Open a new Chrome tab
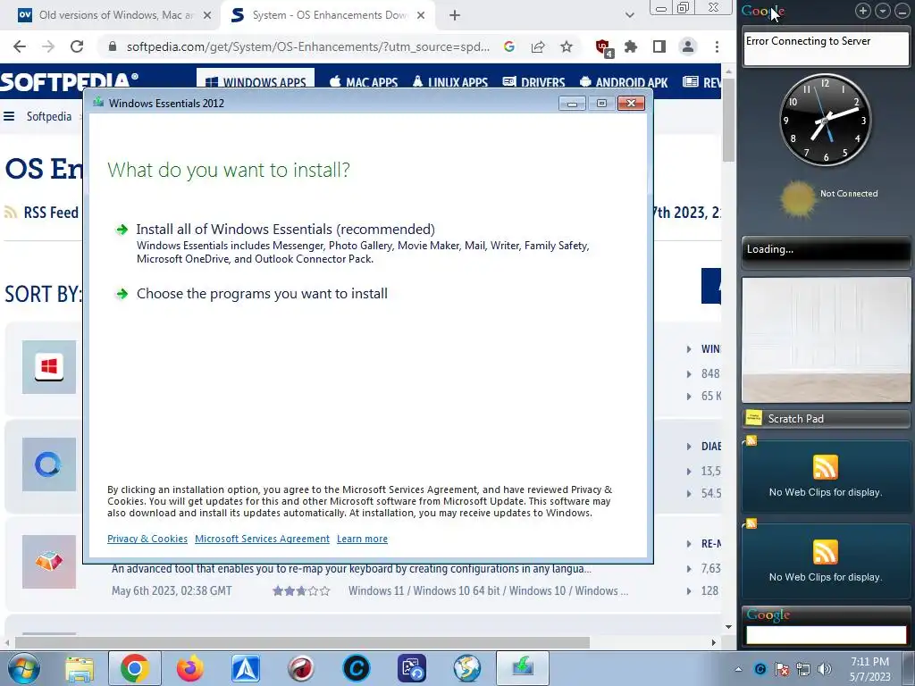 tap(455, 16)
